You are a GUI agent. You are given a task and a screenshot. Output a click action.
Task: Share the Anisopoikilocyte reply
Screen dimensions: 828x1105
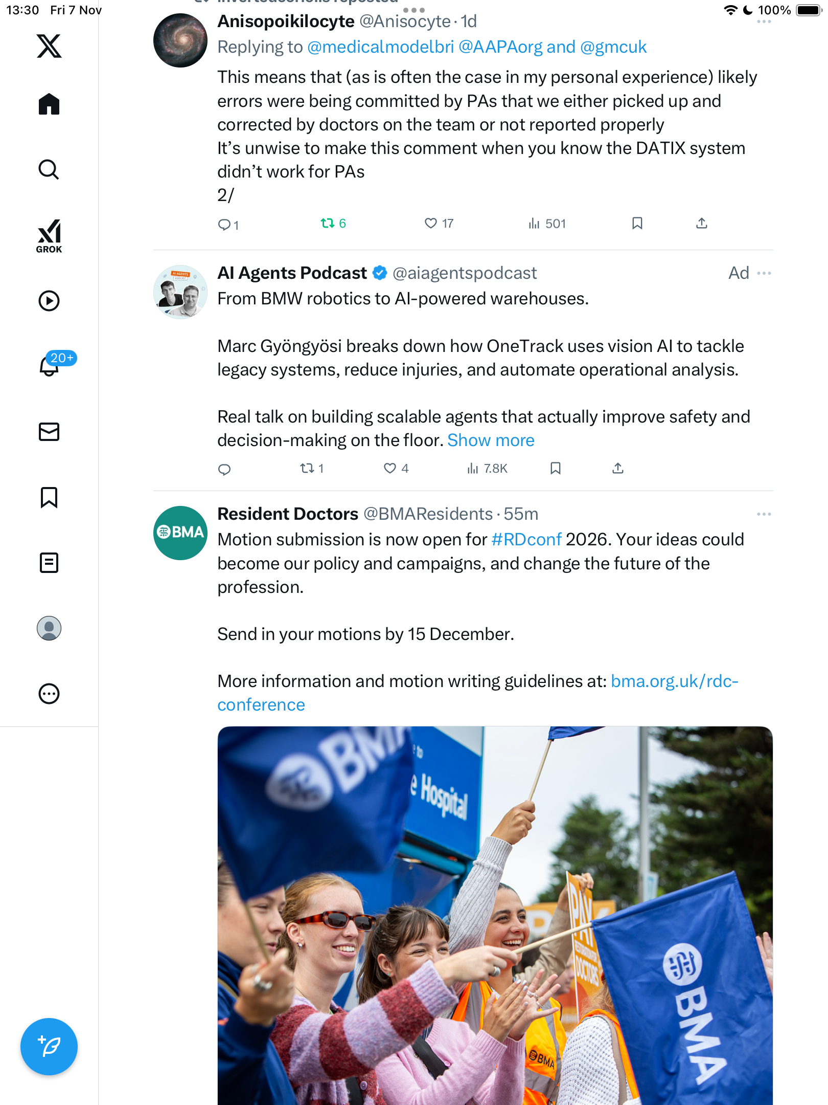click(x=702, y=224)
